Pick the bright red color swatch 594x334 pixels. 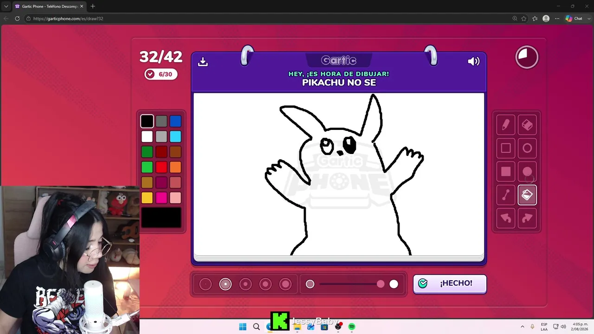pos(161,167)
